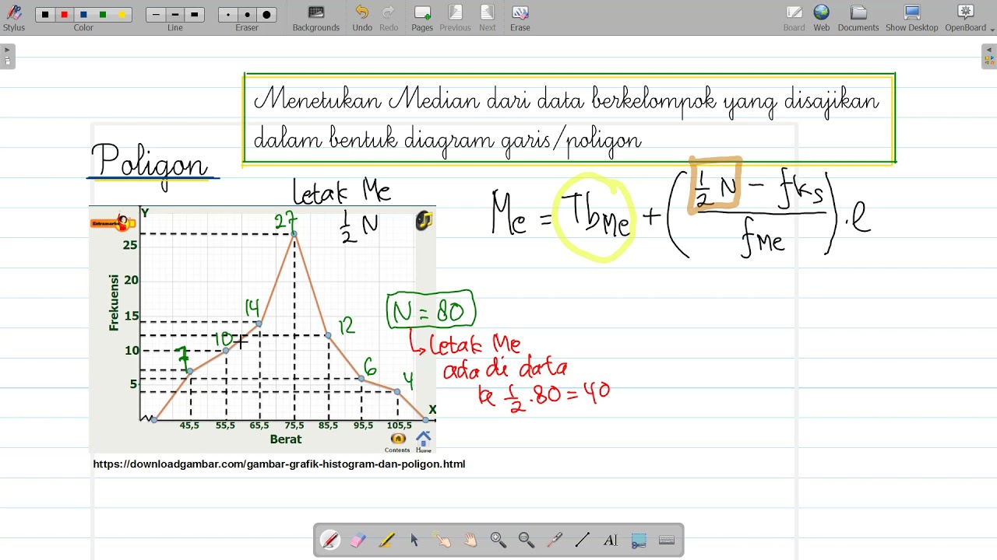Screen dimensions: 997x560
Task: Click Show Desktop
Action: pyautogui.click(x=912, y=18)
